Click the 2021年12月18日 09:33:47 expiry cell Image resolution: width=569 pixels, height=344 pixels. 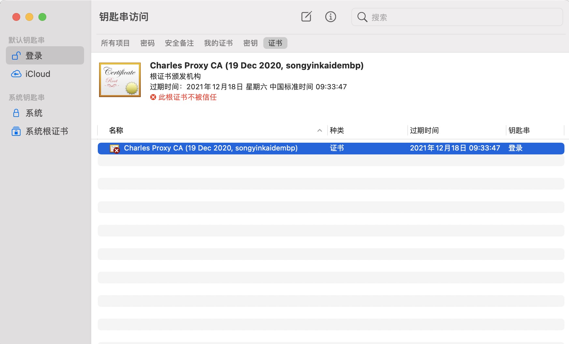(455, 148)
